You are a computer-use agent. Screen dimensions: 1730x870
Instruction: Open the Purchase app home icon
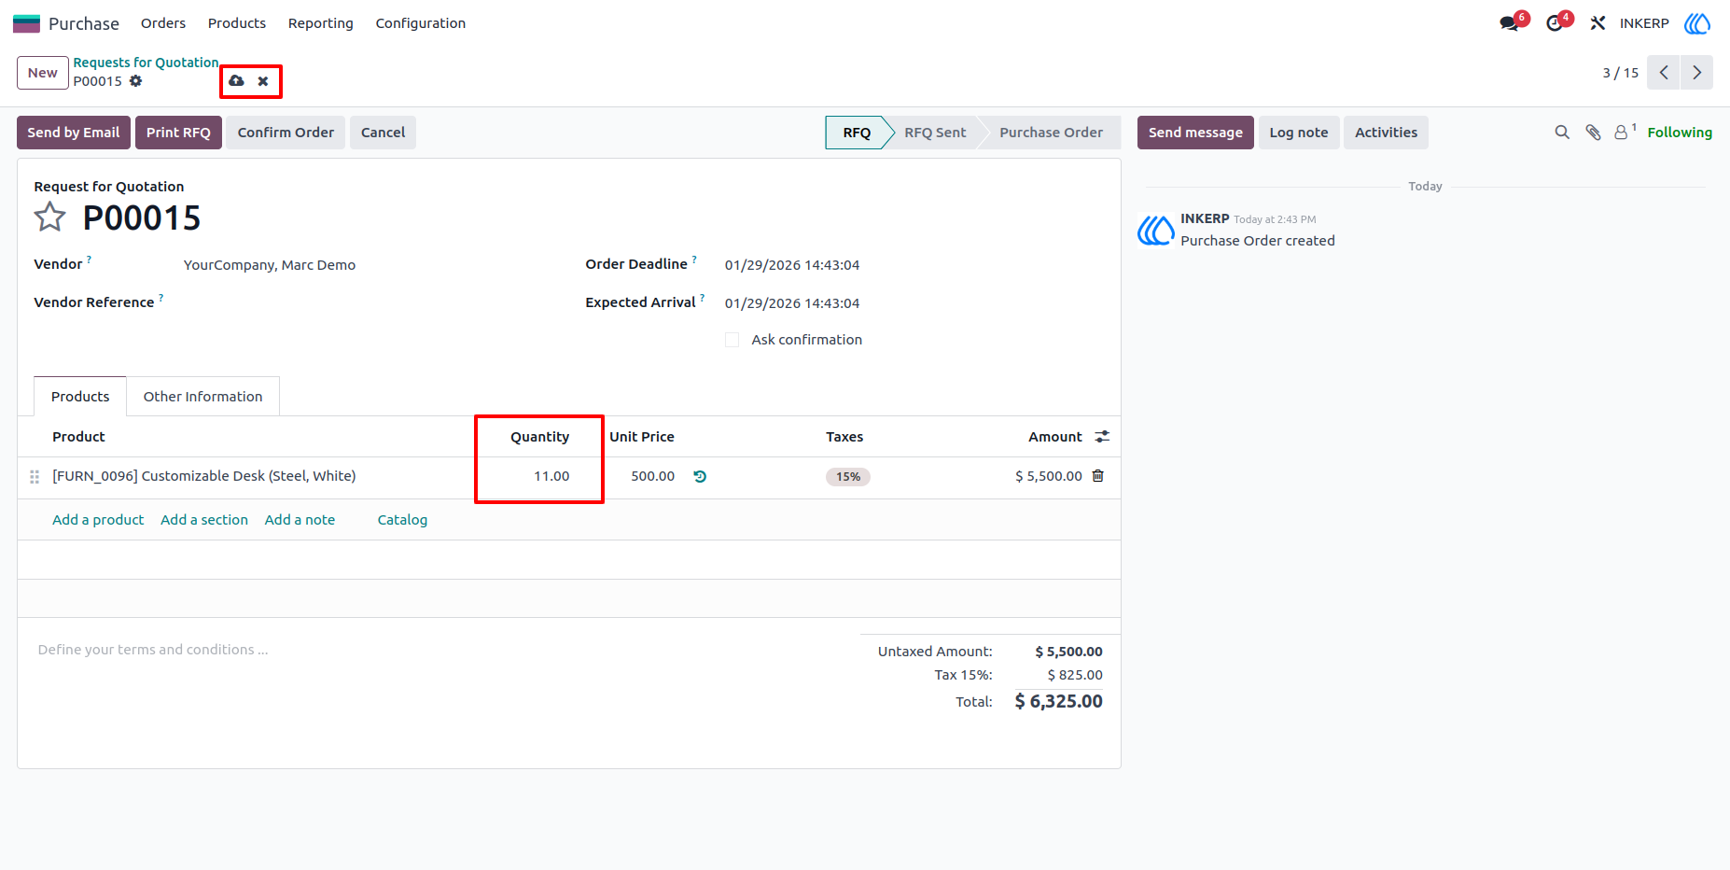pos(26,23)
